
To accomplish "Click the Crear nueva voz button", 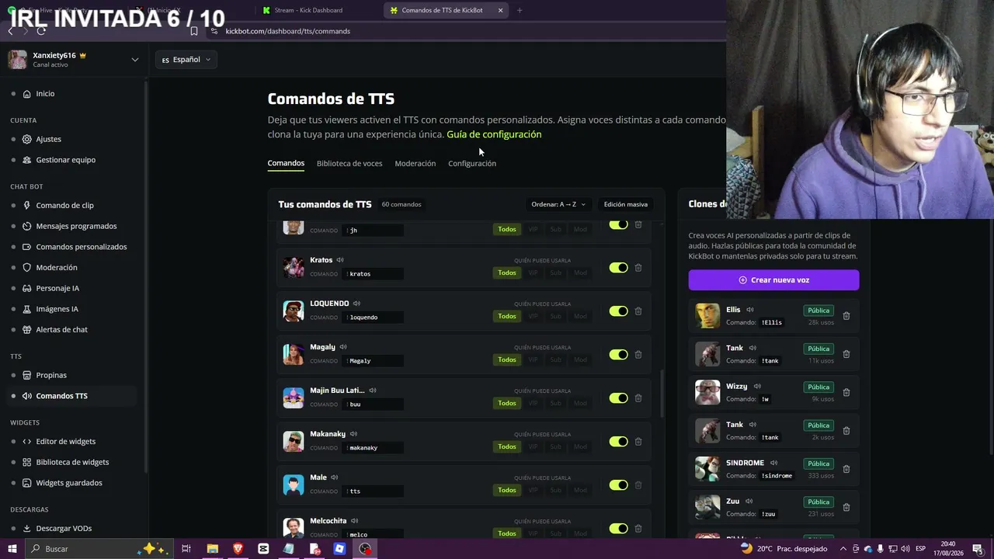I will 773,280.
